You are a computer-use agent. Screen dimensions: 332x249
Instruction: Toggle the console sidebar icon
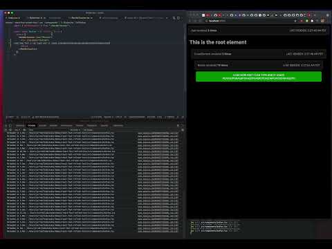click(6, 130)
